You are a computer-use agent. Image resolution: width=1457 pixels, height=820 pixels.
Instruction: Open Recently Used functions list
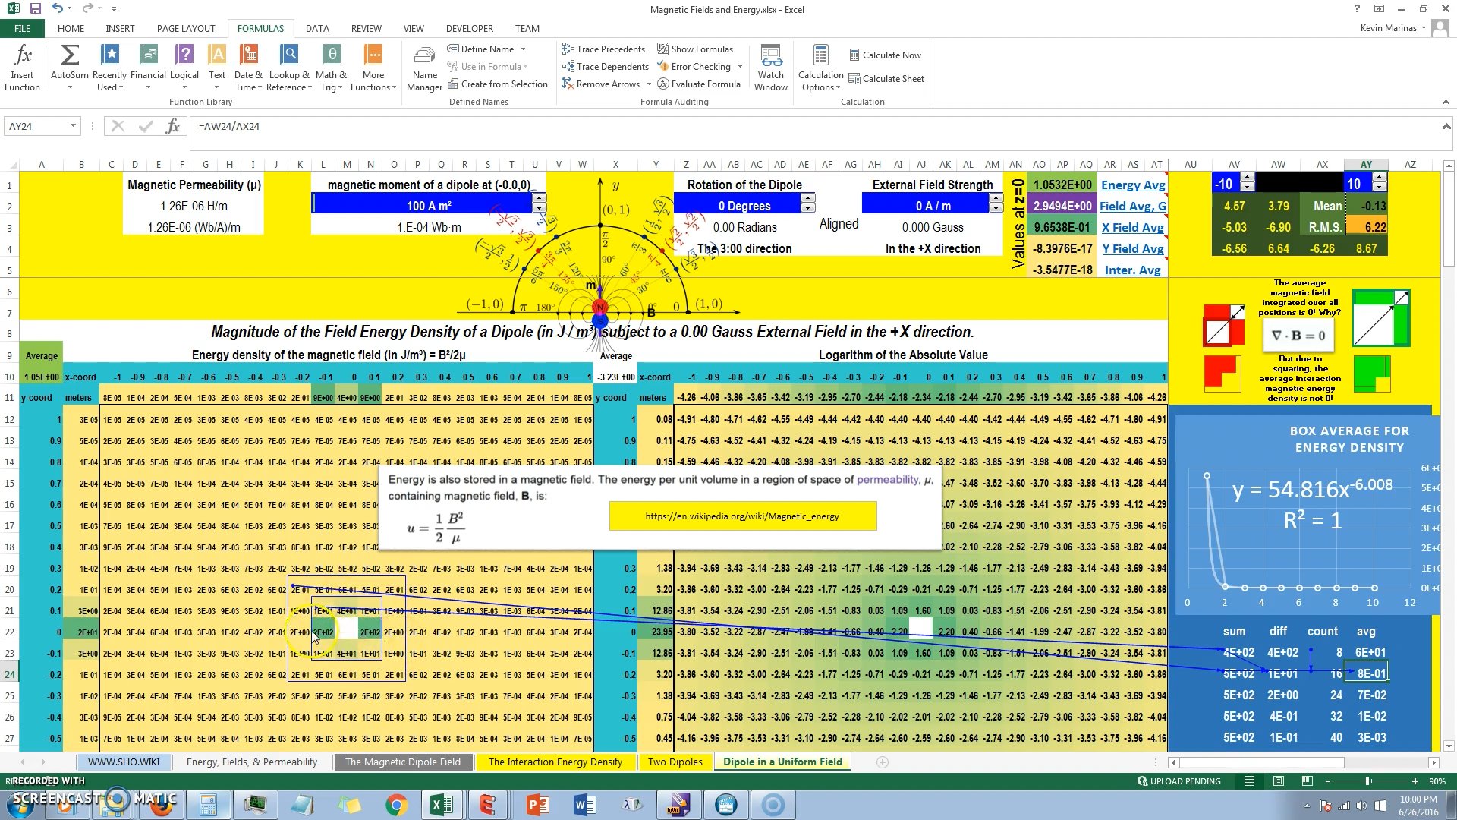pyautogui.click(x=109, y=68)
